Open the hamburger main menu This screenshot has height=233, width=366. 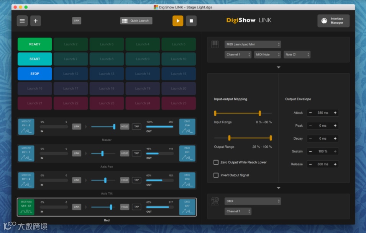click(x=22, y=21)
